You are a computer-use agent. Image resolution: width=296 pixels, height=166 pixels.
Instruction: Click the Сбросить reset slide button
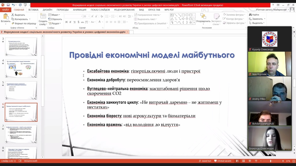click(55, 19)
